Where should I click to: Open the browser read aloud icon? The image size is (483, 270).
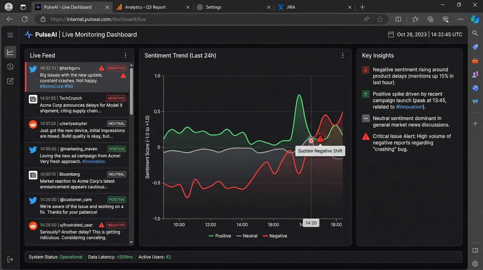367,19
